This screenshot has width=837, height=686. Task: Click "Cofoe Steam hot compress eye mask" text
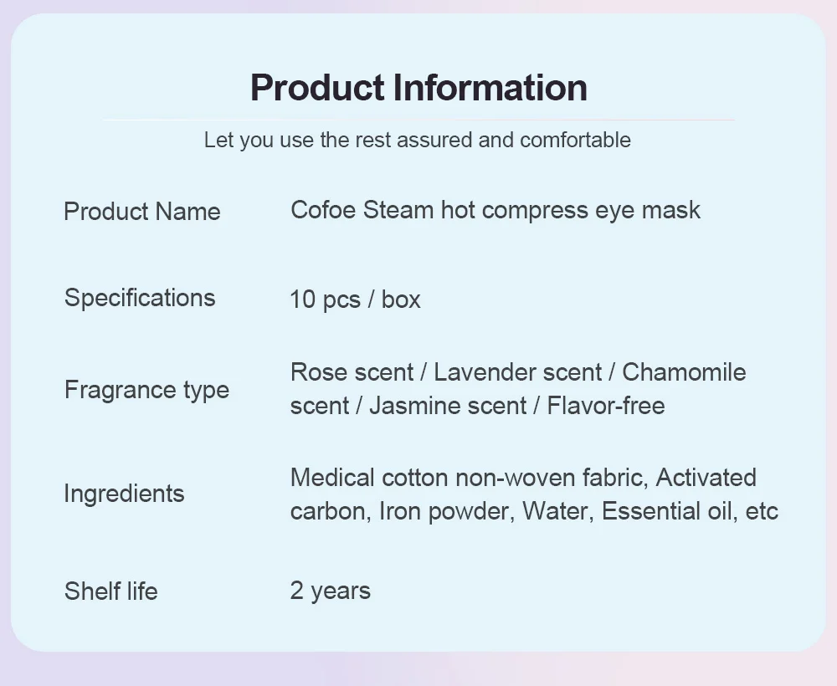click(x=495, y=209)
